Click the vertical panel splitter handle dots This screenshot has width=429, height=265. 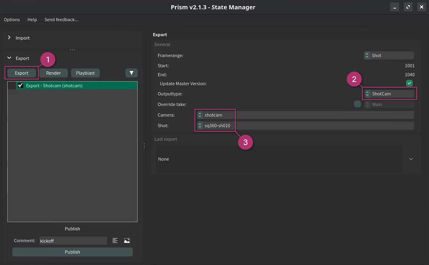[144, 146]
